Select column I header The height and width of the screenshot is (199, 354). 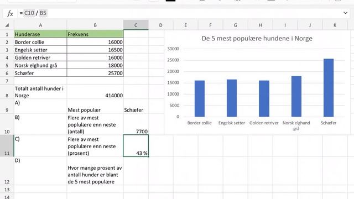[285, 25]
